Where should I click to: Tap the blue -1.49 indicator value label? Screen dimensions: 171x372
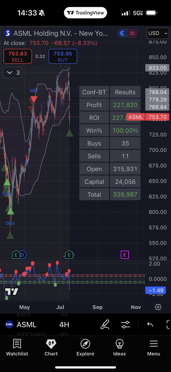point(156,290)
